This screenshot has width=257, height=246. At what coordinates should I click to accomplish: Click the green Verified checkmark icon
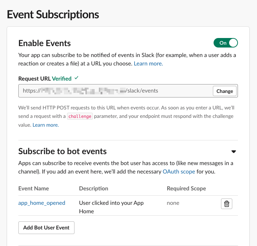(76, 78)
